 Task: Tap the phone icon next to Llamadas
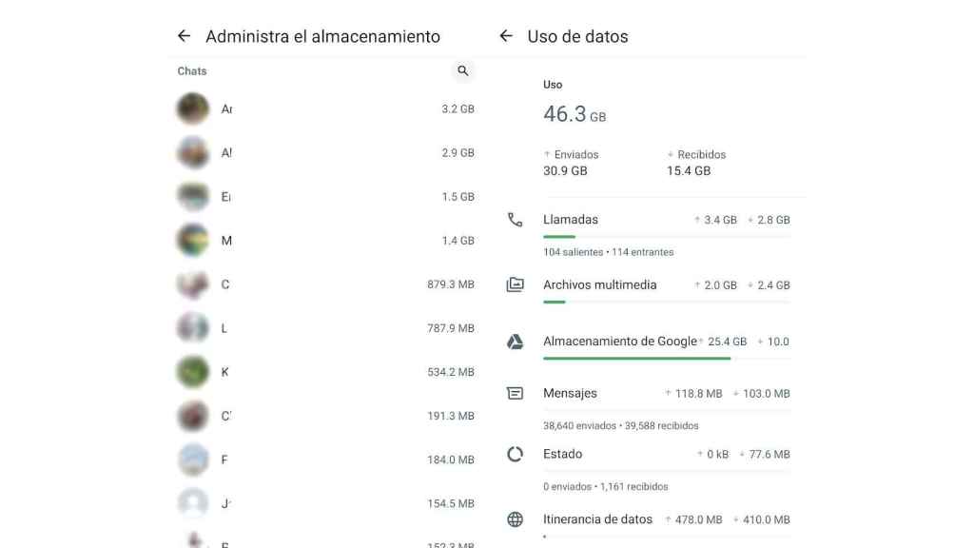point(516,219)
